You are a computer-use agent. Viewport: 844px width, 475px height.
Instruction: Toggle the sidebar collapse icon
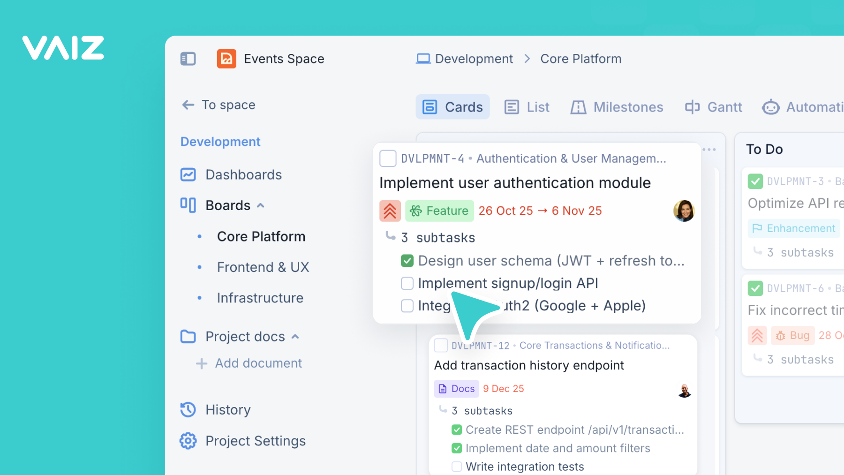click(188, 59)
